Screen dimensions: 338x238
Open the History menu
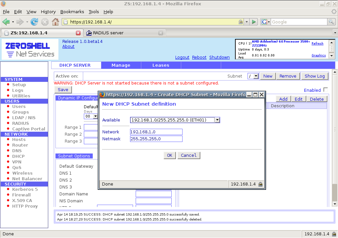point(48,12)
